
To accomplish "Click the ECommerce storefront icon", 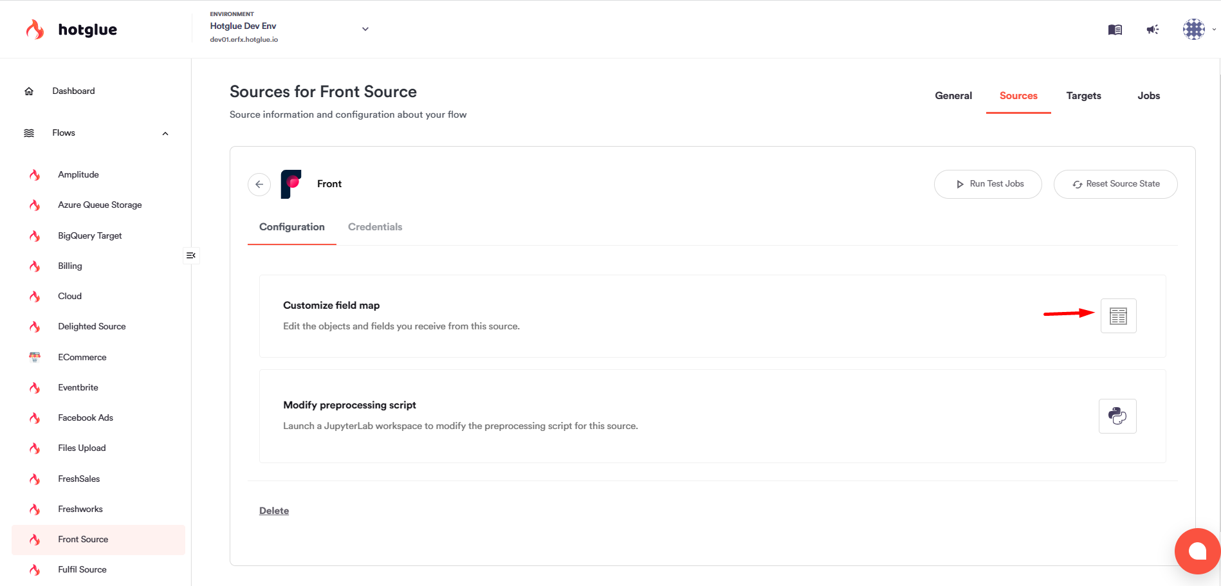I will tap(35, 357).
